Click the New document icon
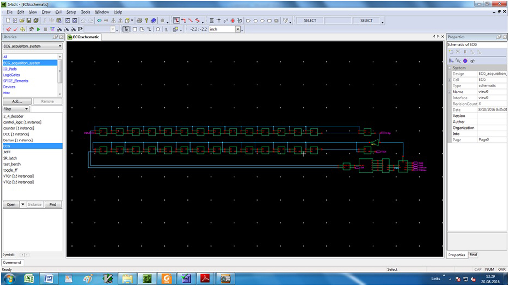Screen dimensions: 509x286 pyautogui.click(x=8, y=20)
